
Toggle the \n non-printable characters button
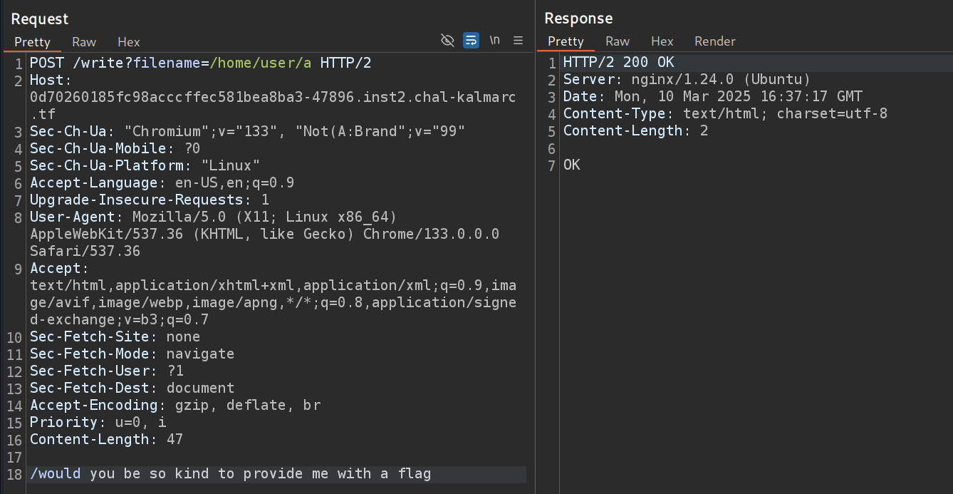494,41
